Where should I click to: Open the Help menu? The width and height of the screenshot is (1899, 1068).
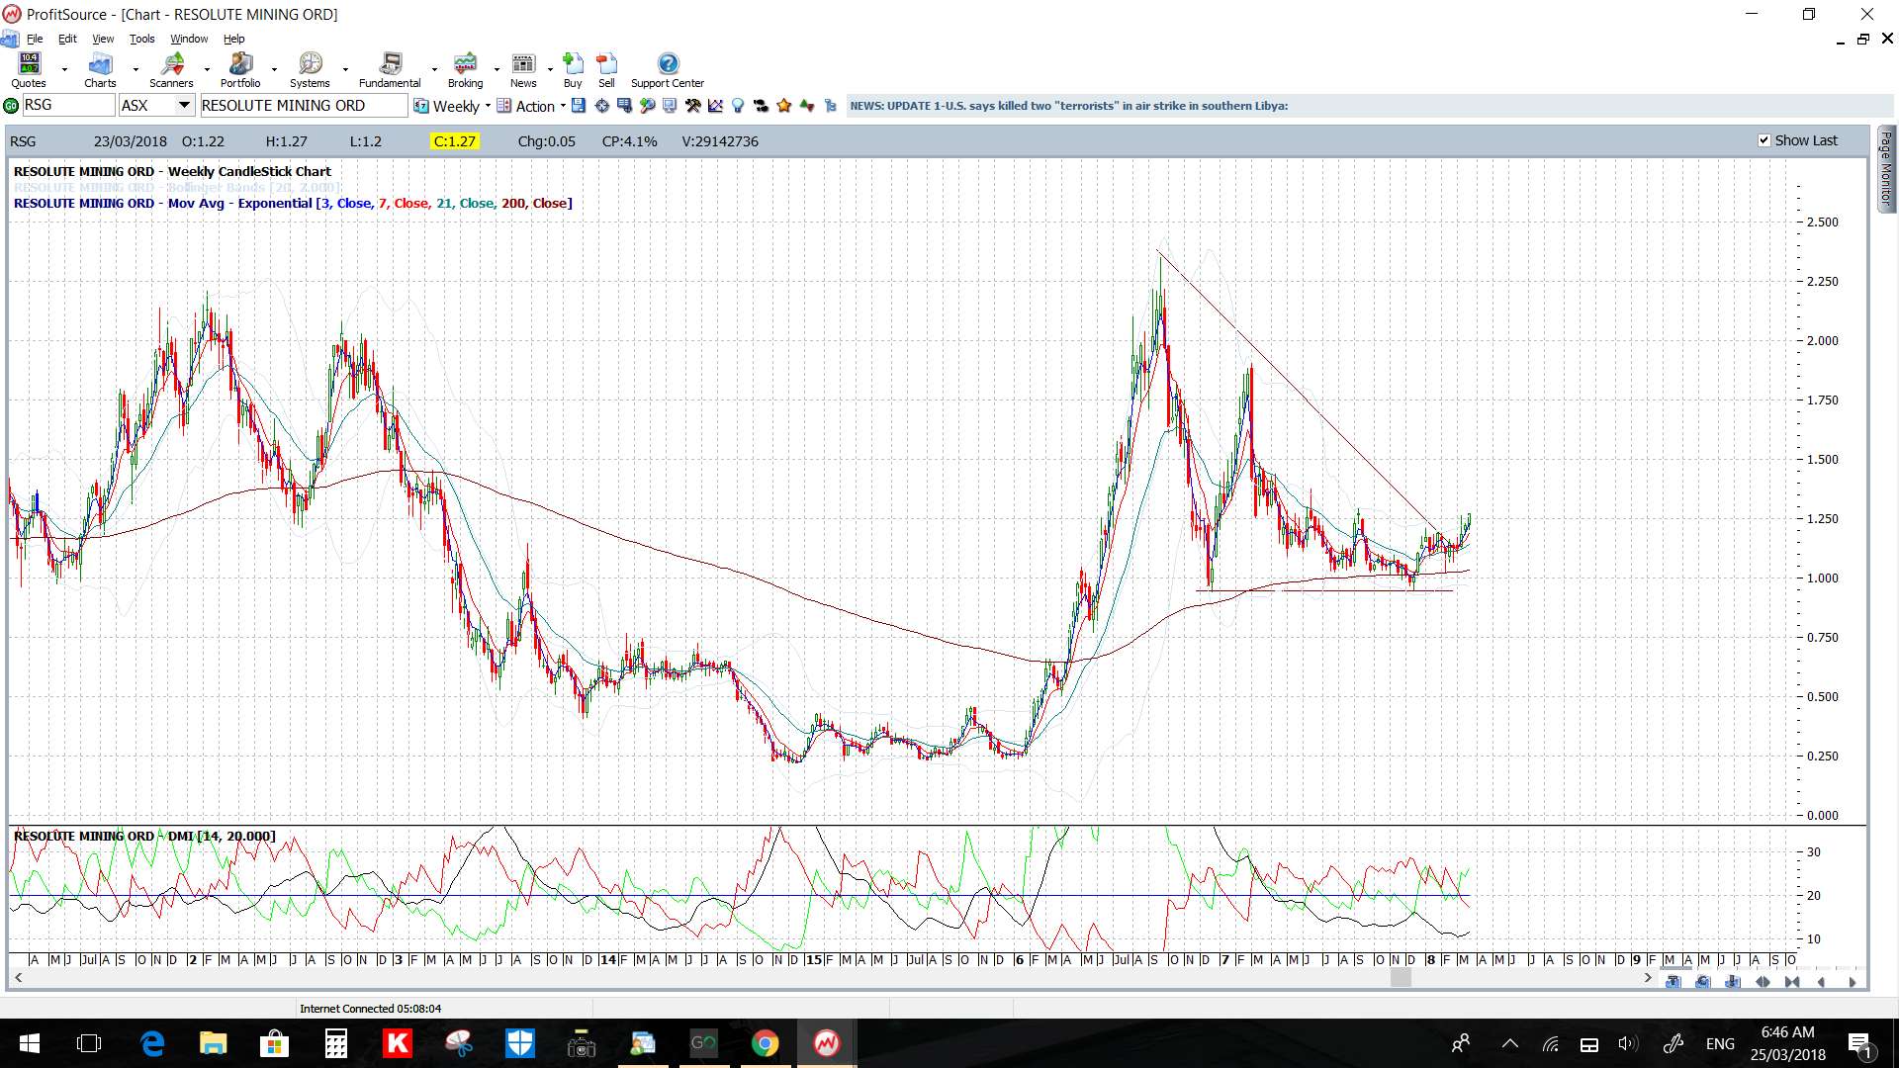233,39
